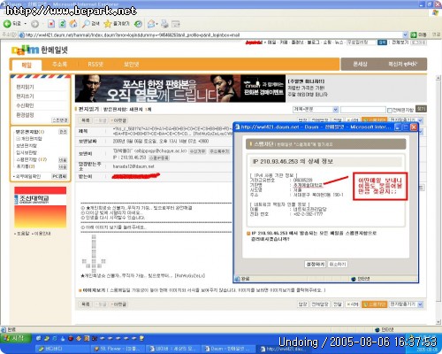Select the 메일 tab
Image resolution: width=442 pixels, height=354 pixels.
pos(27,65)
